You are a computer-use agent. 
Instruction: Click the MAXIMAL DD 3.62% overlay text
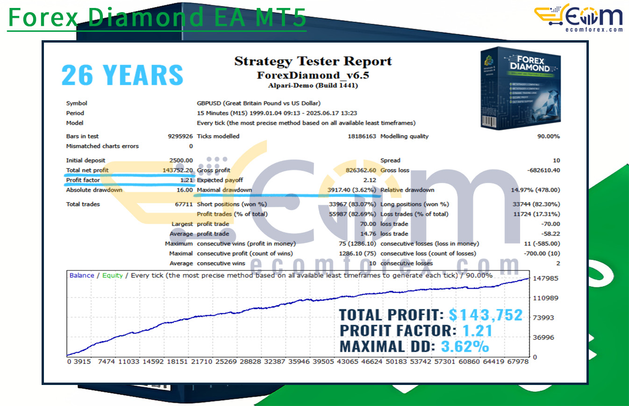point(414,347)
